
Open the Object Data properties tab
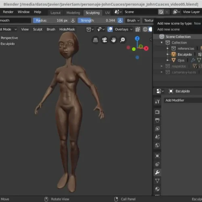click(x=157, y=181)
